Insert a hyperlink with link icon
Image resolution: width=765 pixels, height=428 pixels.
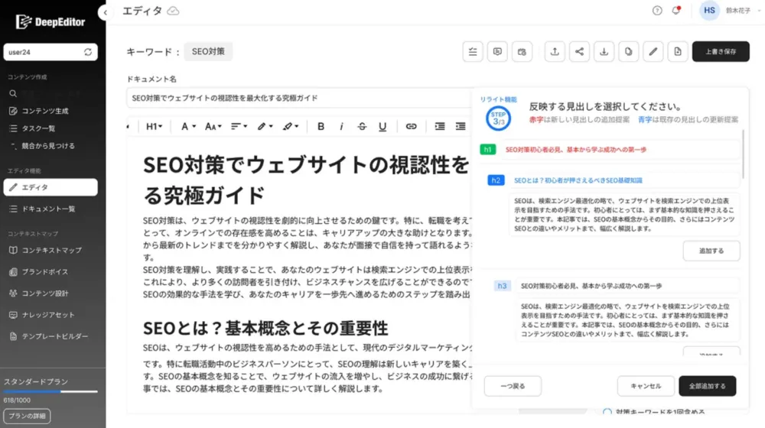412,126
